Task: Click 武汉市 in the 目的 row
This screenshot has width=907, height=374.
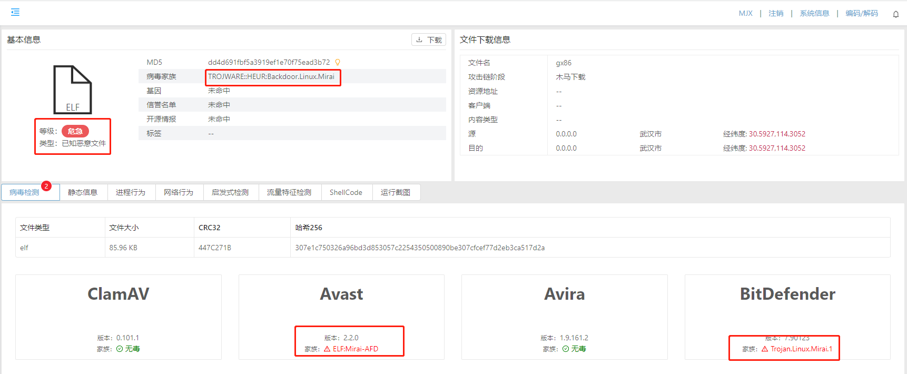Action: pos(650,148)
